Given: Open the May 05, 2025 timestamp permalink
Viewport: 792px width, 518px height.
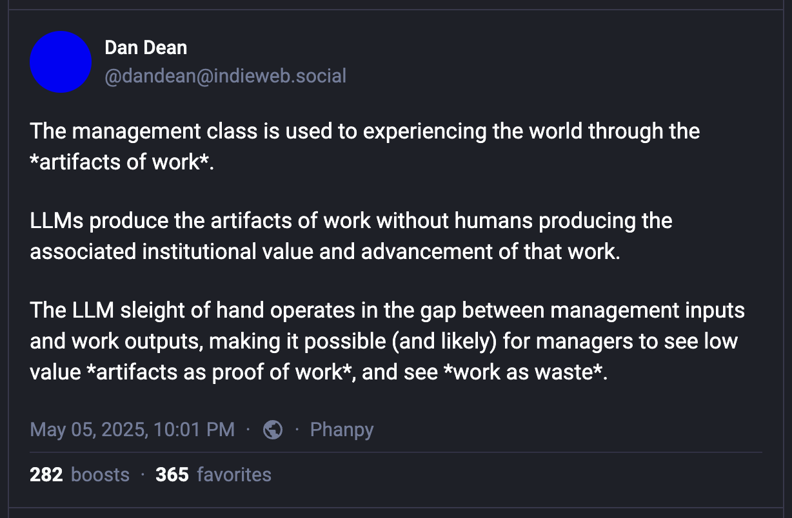Looking at the screenshot, I should pos(132,430).
